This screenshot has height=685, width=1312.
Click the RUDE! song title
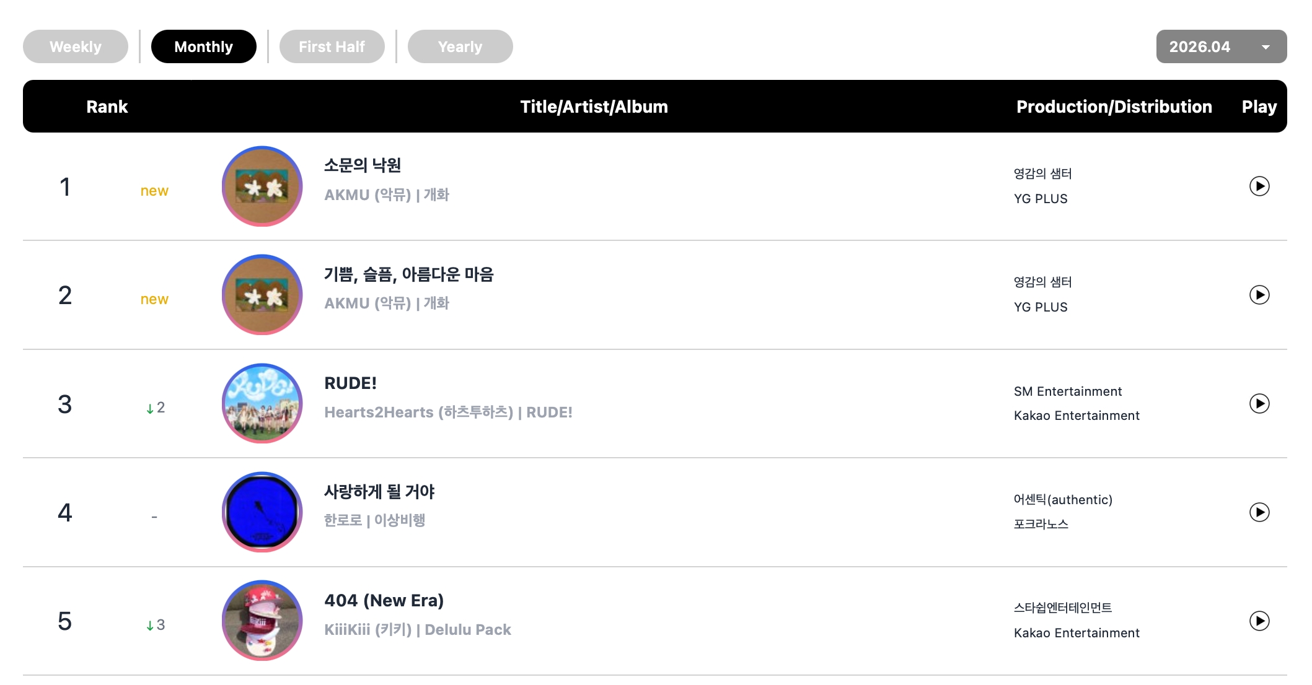coord(350,383)
